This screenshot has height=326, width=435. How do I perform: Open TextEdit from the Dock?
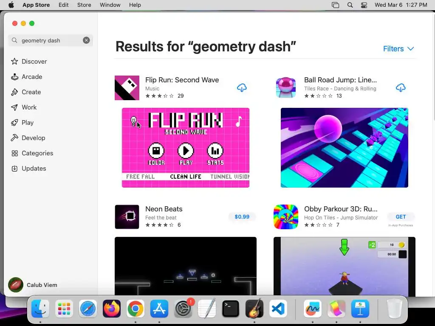(207, 308)
